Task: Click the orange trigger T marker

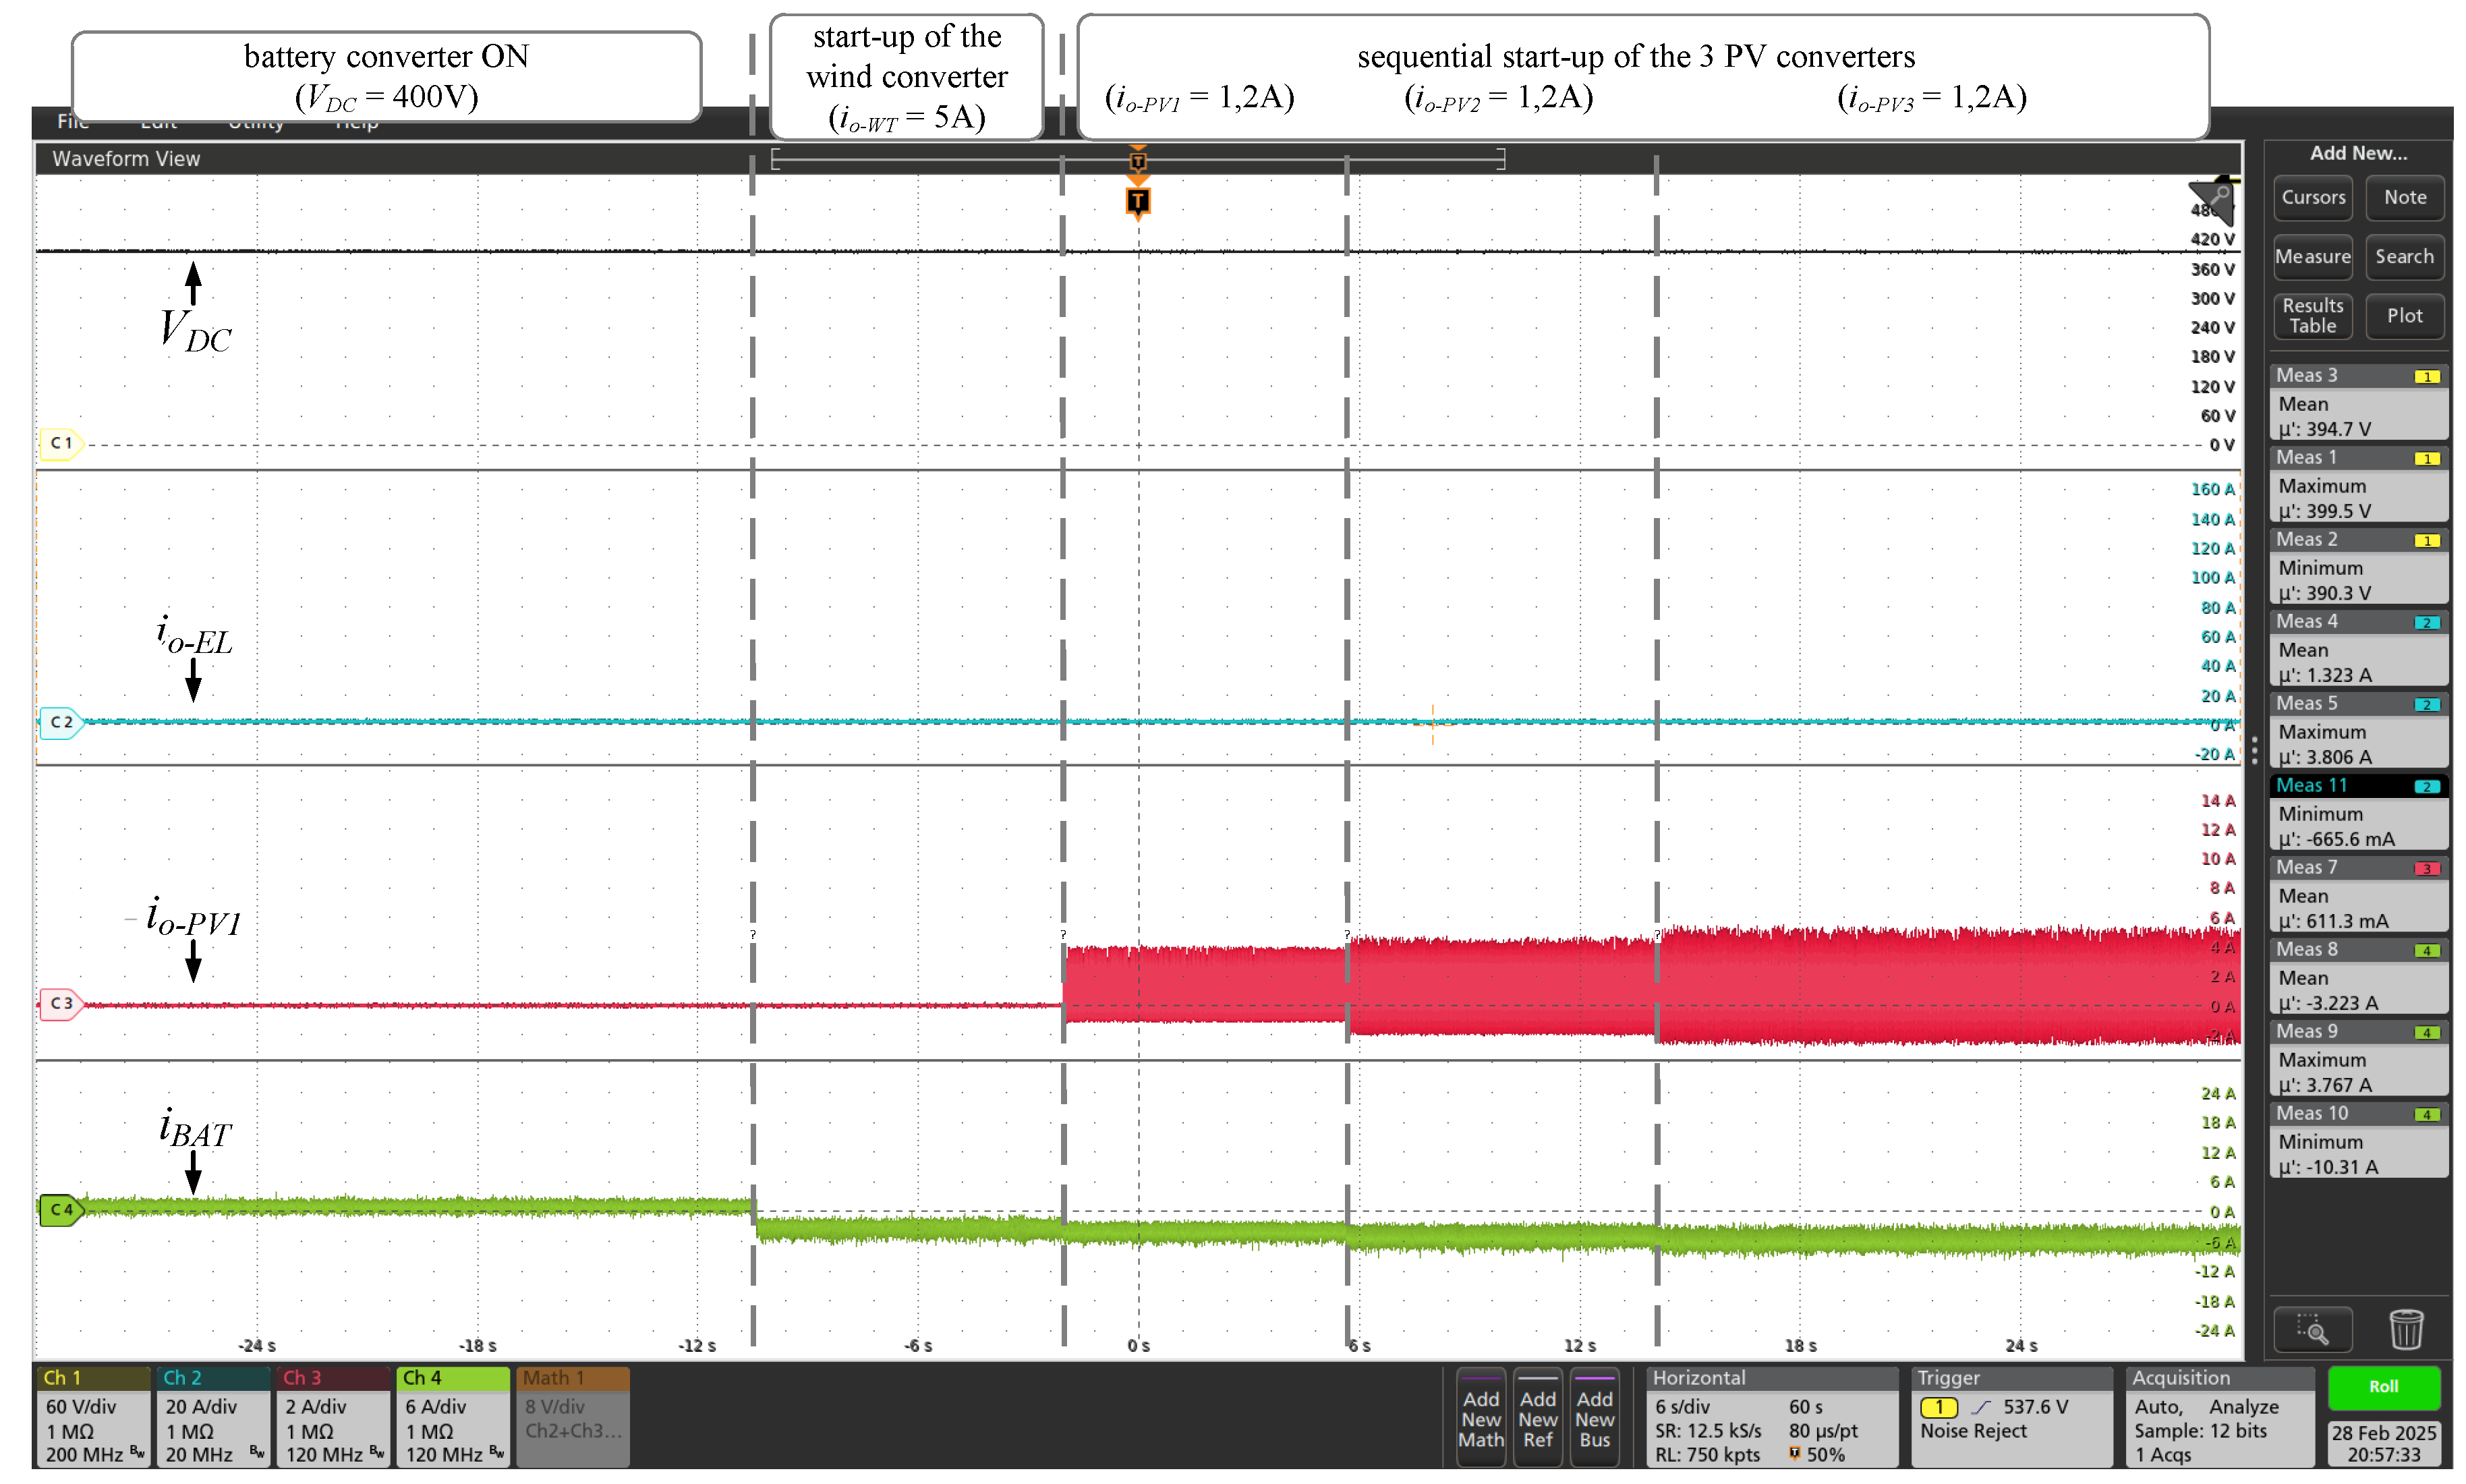Action: [x=1138, y=202]
